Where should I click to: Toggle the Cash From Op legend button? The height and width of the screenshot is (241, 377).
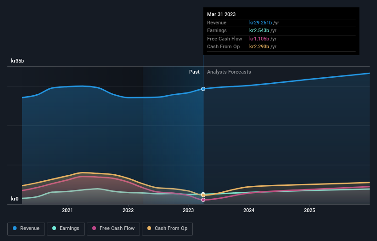coord(167,229)
